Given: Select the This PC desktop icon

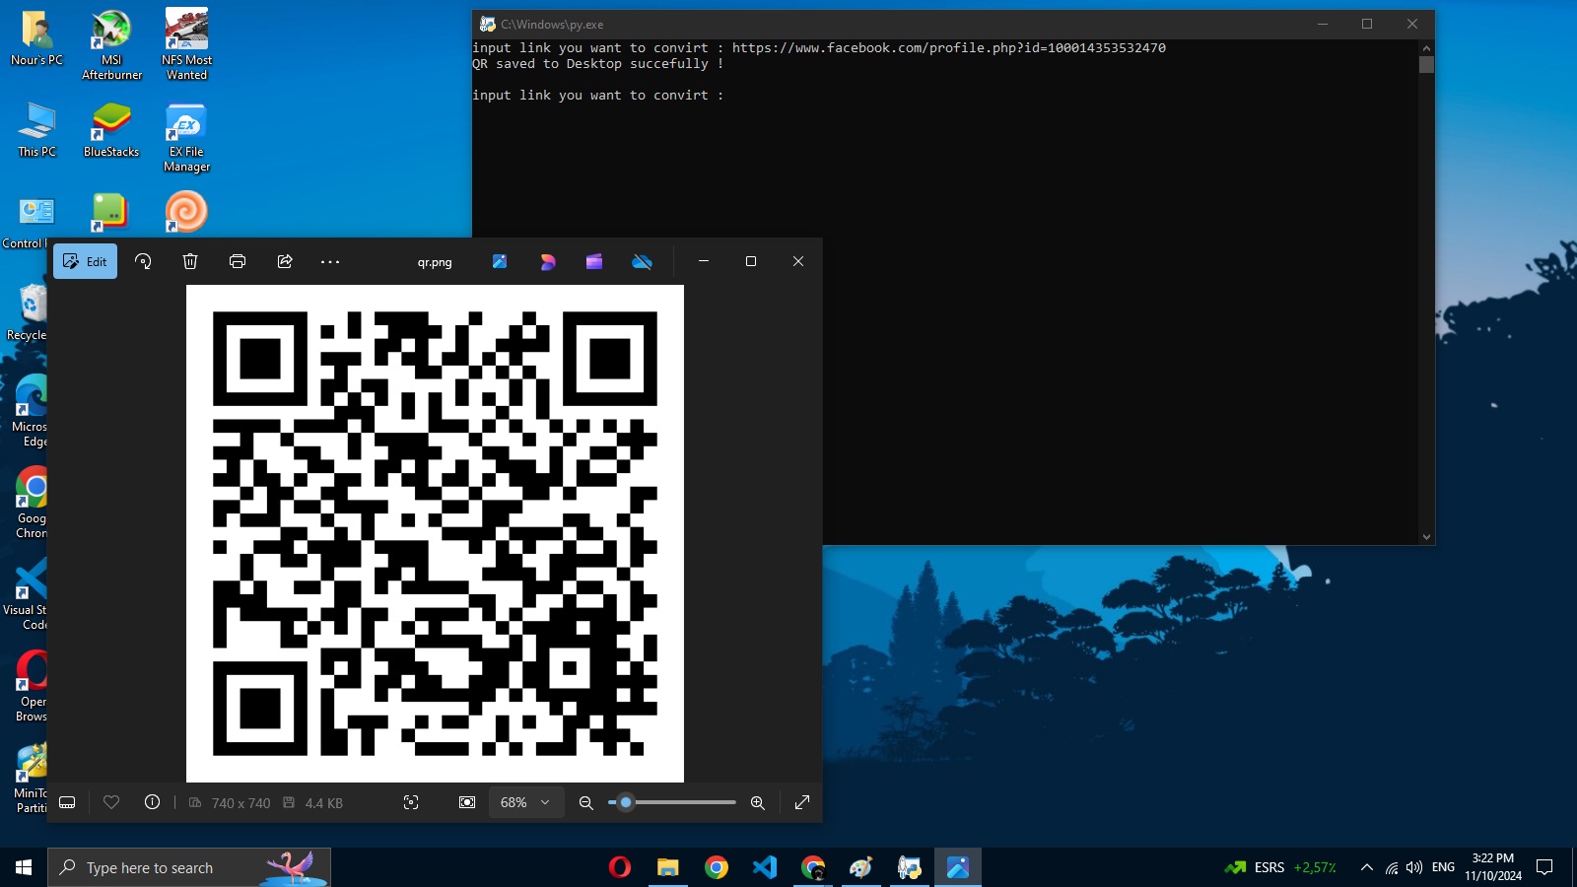Looking at the screenshot, I should tap(36, 130).
